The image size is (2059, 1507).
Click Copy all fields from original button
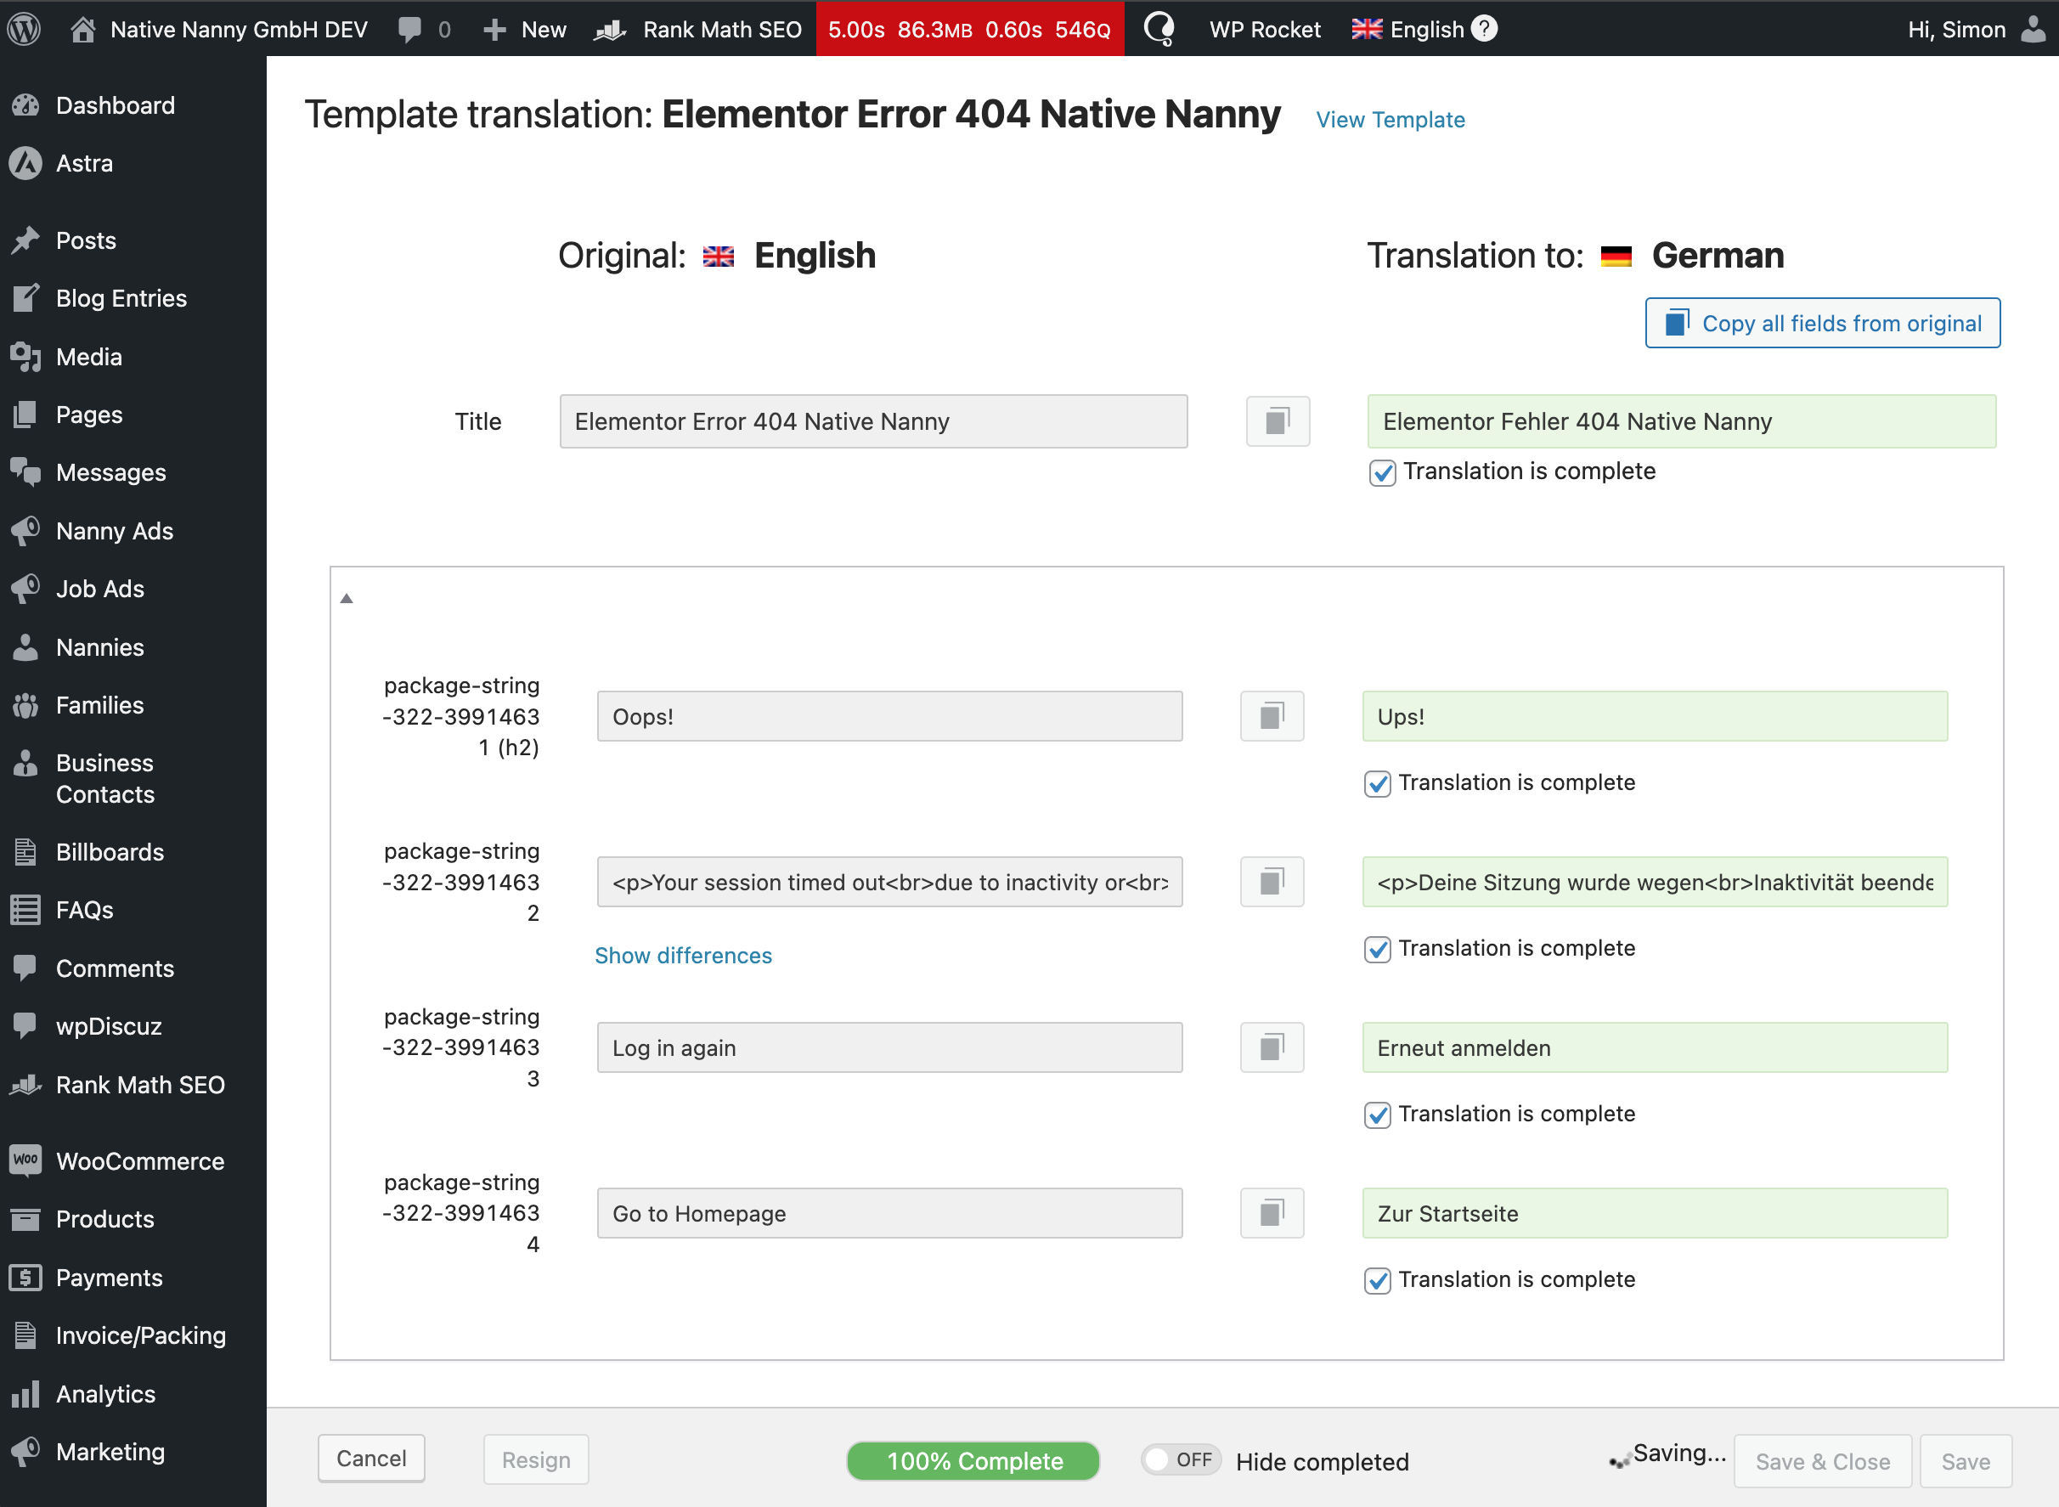[1822, 323]
